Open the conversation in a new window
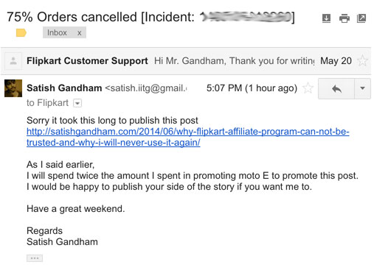Viewport: 374px width, 270px height. 361,18
